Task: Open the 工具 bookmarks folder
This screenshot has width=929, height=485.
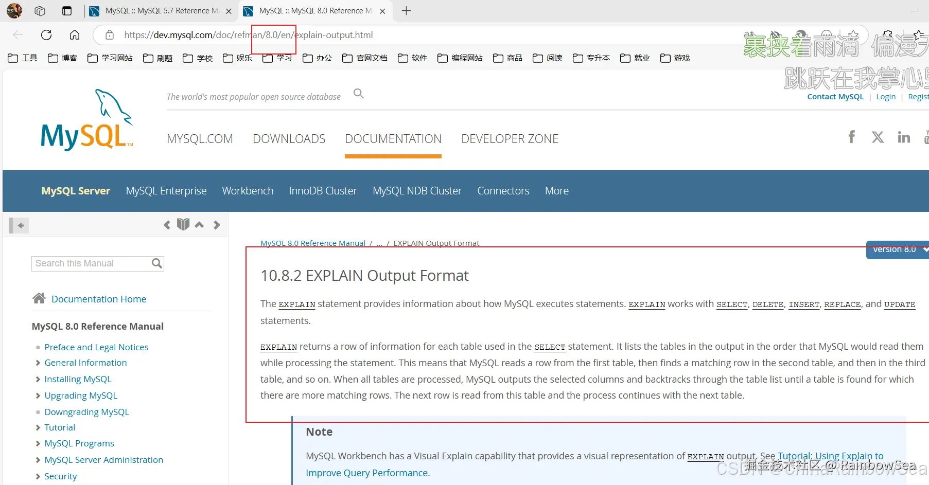Action: click(x=23, y=58)
